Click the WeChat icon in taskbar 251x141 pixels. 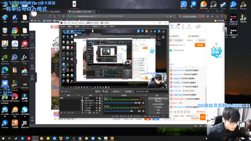pos(99,138)
